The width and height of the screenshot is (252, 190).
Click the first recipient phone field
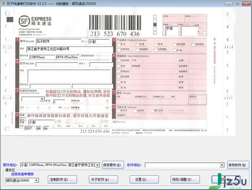click(x=50, y=86)
